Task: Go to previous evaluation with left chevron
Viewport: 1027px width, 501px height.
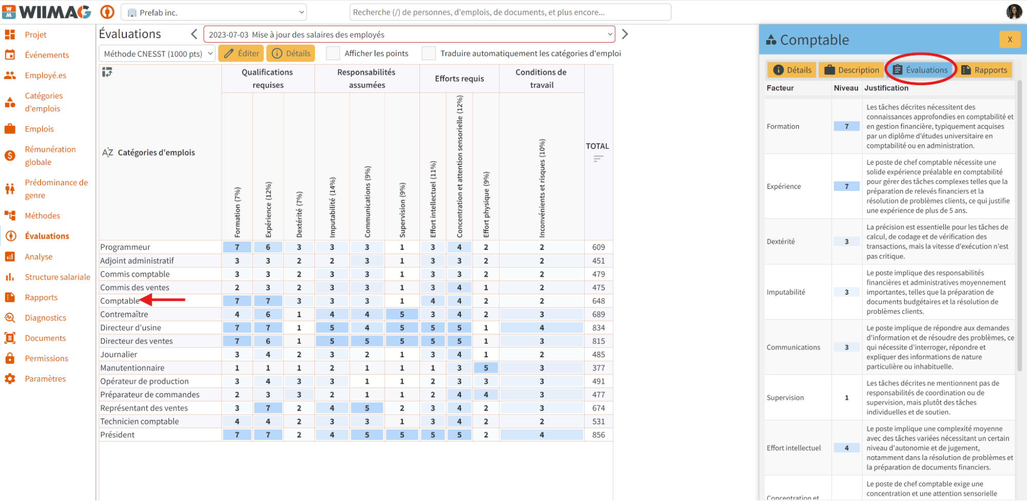Action: pos(194,34)
